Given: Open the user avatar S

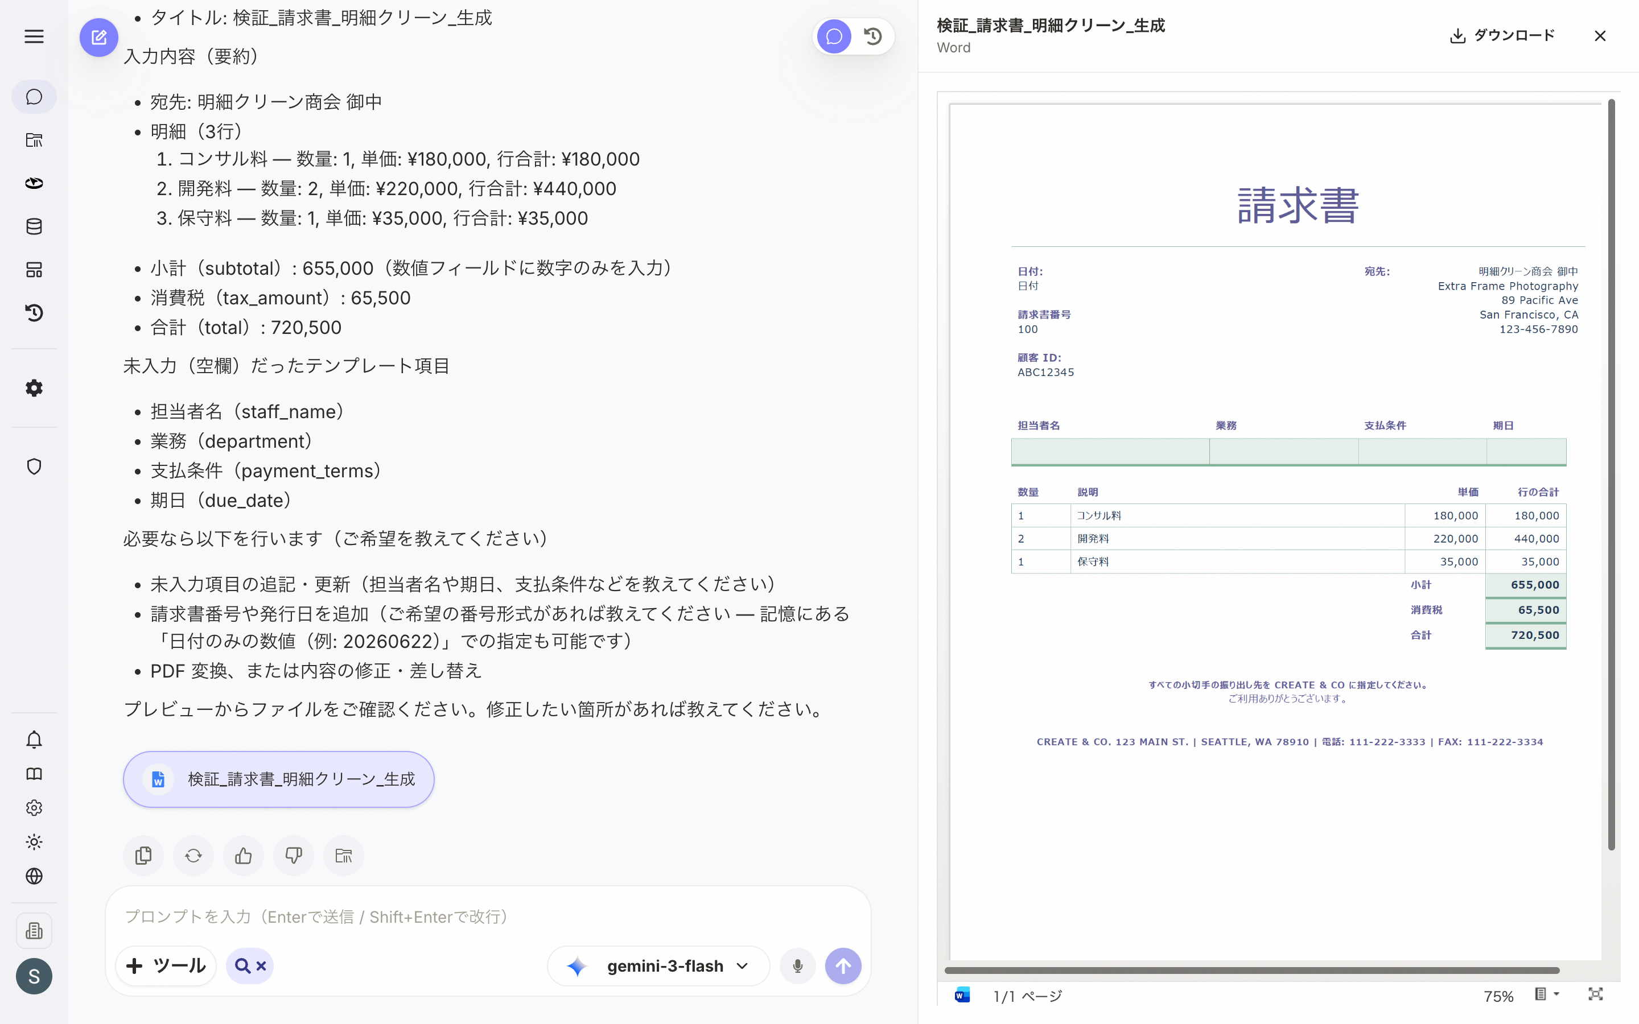Looking at the screenshot, I should pyautogui.click(x=34, y=976).
